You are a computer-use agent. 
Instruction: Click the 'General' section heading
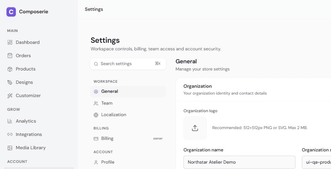point(186,61)
